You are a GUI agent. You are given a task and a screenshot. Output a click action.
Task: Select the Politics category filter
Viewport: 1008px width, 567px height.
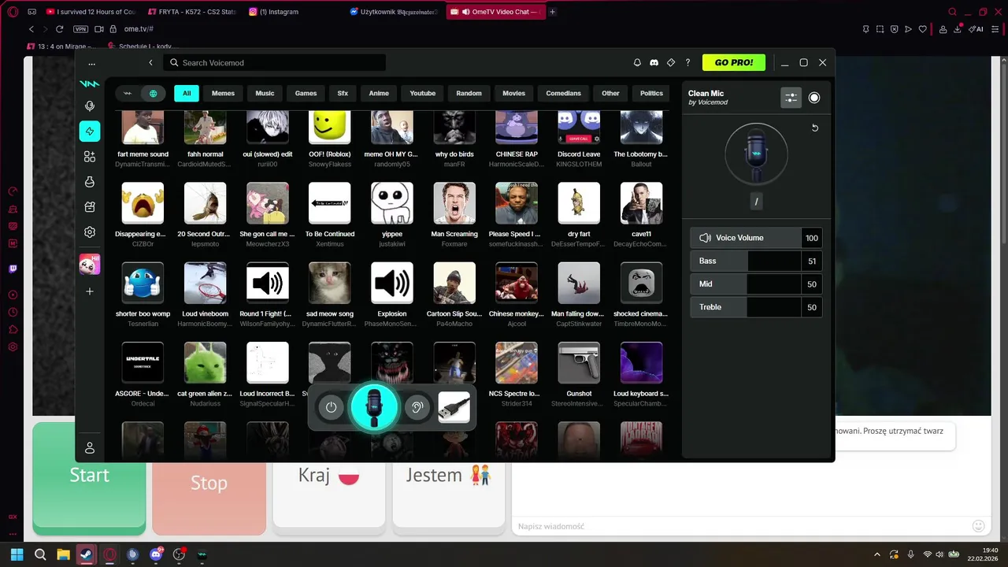coord(651,93)
